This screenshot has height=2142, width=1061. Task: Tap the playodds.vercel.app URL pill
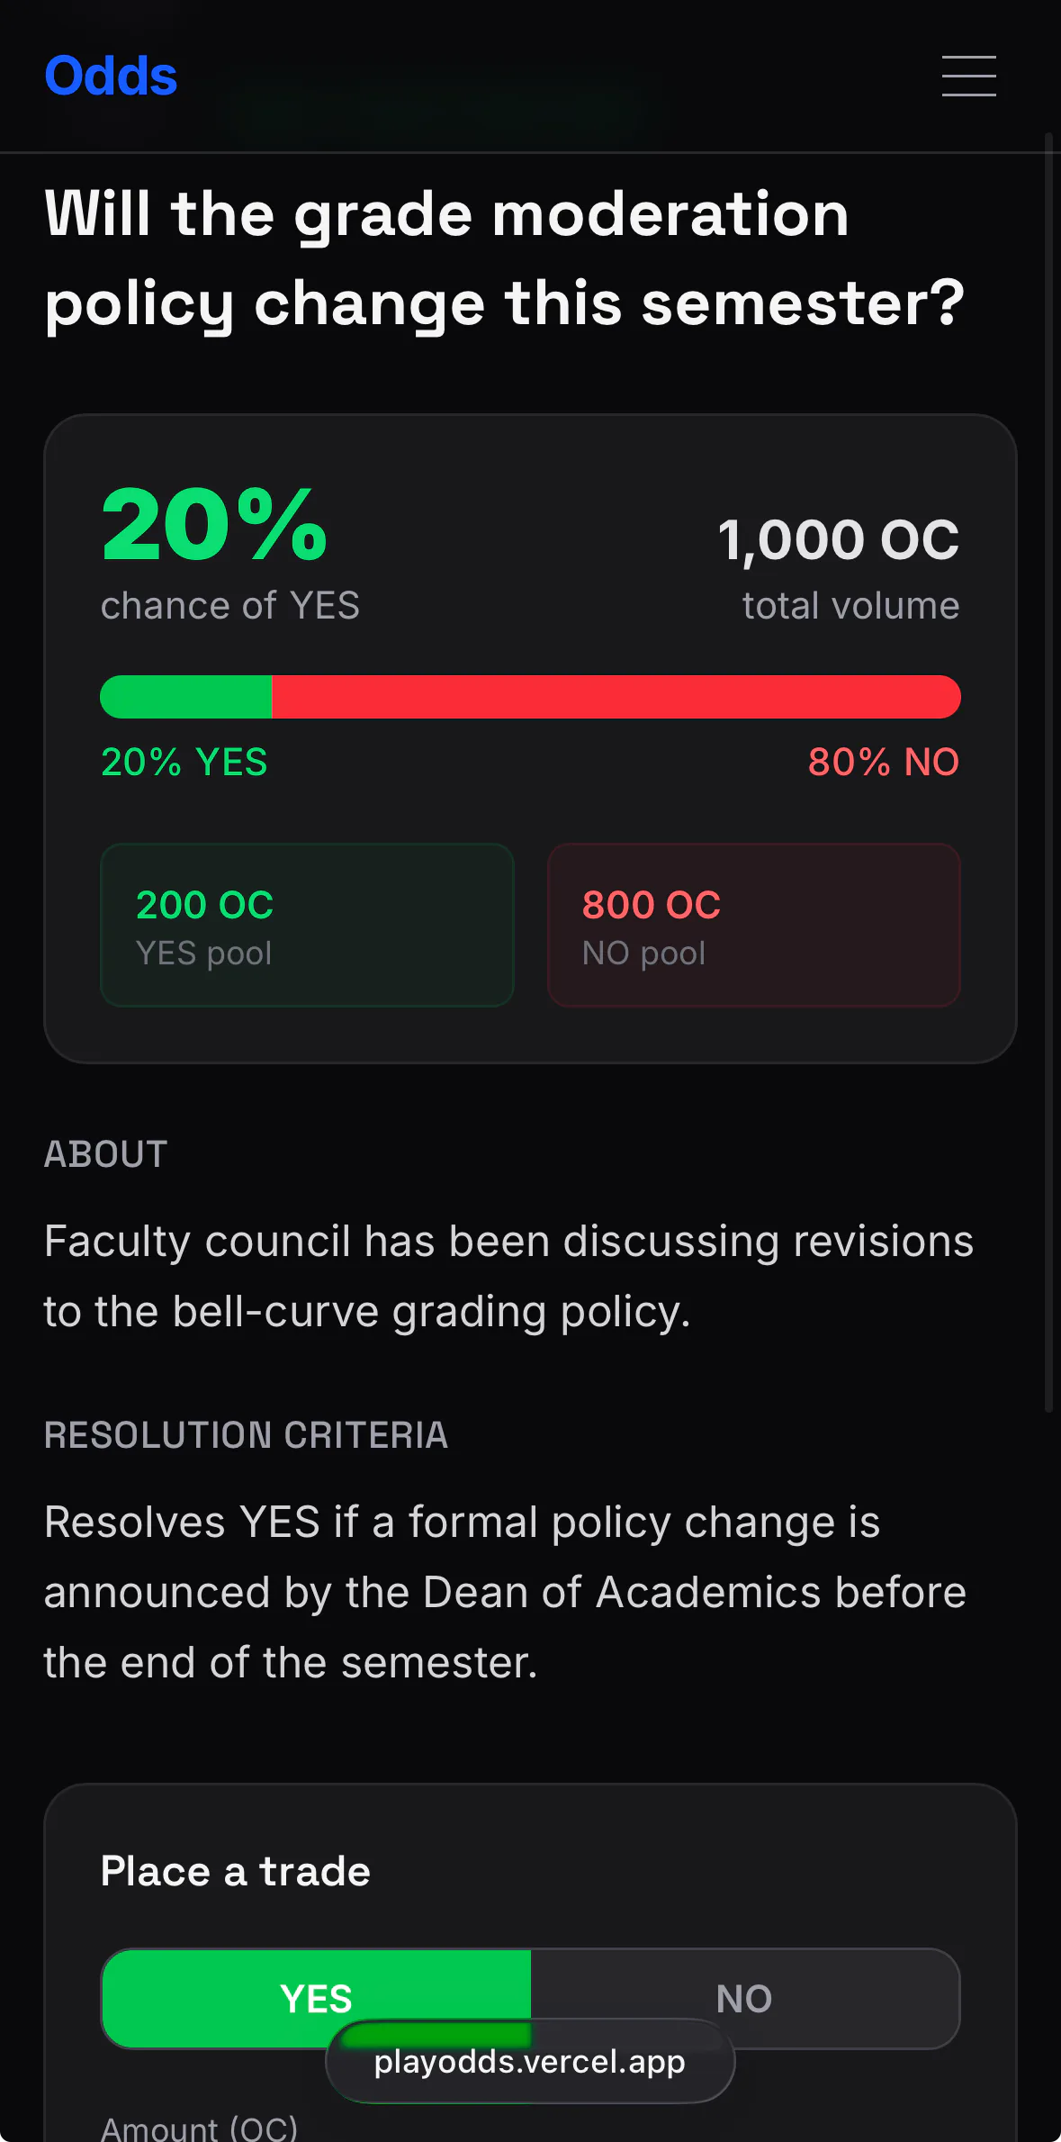(x=530, y=2061)
